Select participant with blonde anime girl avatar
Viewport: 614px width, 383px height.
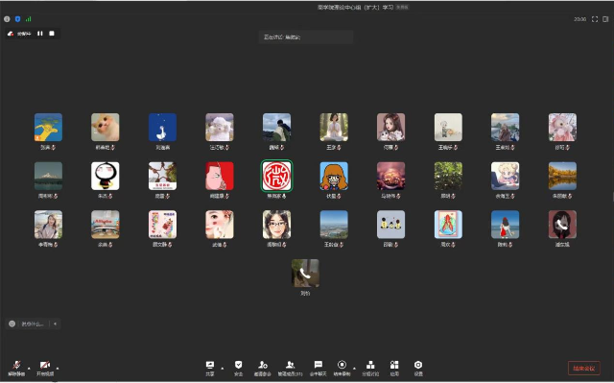click(506, 176)
